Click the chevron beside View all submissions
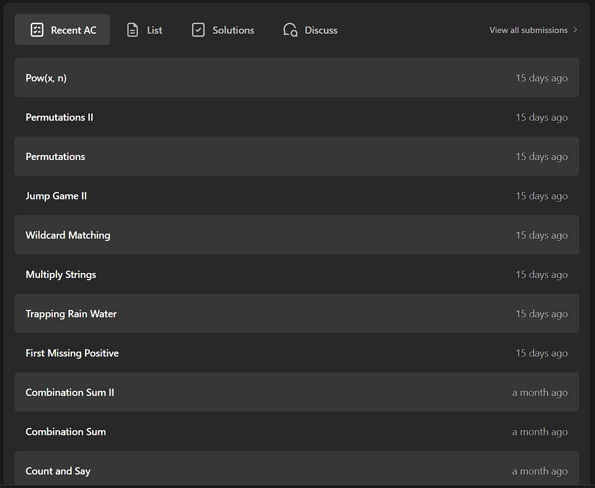 [575, 30]
